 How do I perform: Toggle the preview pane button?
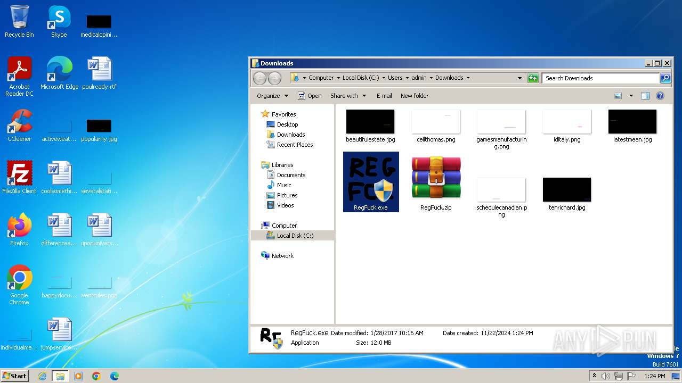point(645,96)
